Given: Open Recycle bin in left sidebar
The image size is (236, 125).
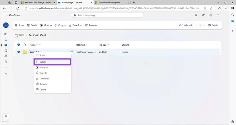Looking at the screenshot, I should [6, 62].
